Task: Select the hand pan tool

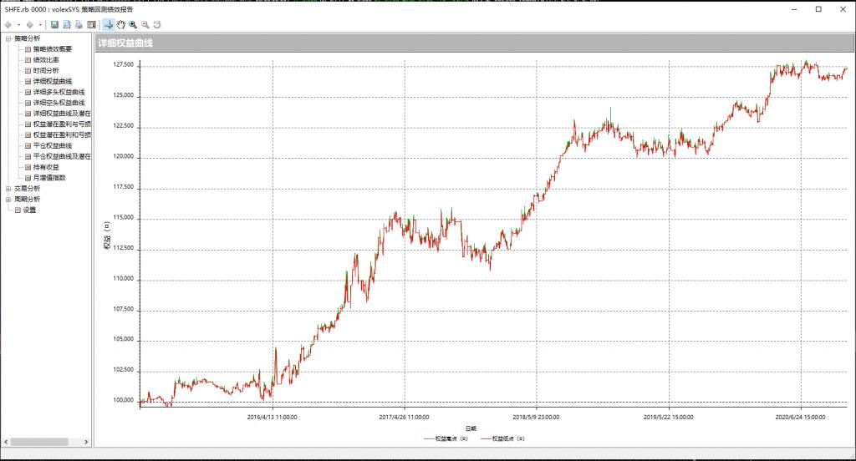Action: [x=120, y=24]
